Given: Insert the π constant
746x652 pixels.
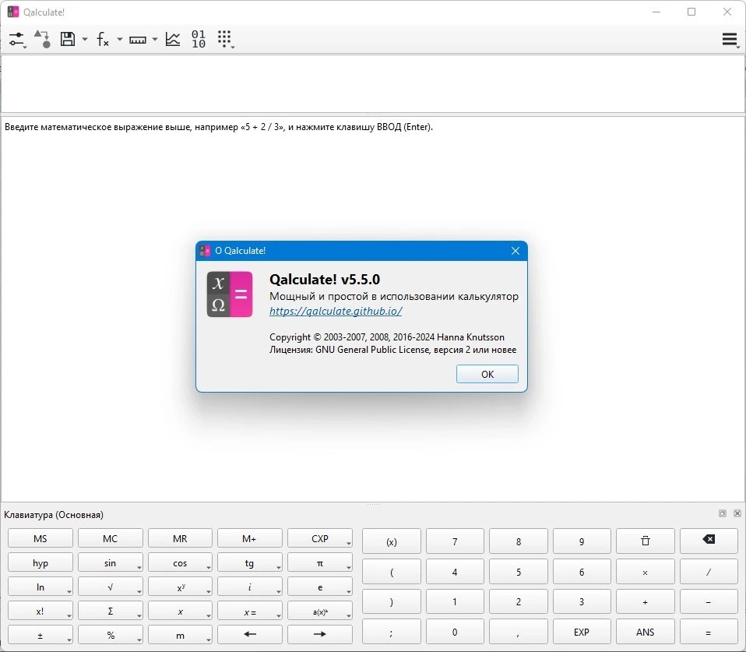Looking at the screenshot, I should pyautogui.click(x=320, y=562).
